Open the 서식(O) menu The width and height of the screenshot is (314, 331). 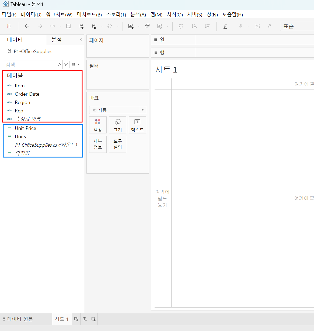pos(175,15)
